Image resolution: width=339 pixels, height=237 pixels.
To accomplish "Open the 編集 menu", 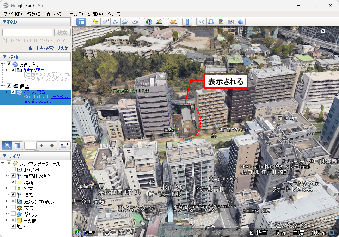I will pos(34,14).
